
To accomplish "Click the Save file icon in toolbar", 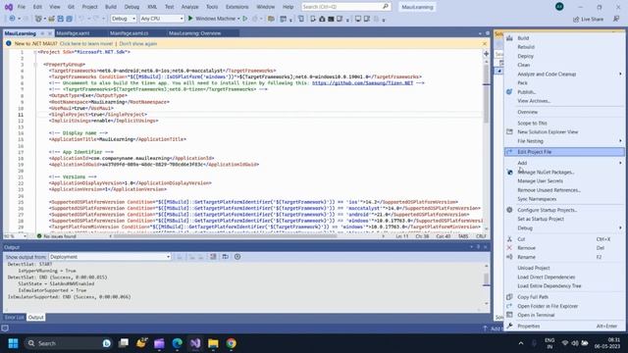I will (60, 19).
